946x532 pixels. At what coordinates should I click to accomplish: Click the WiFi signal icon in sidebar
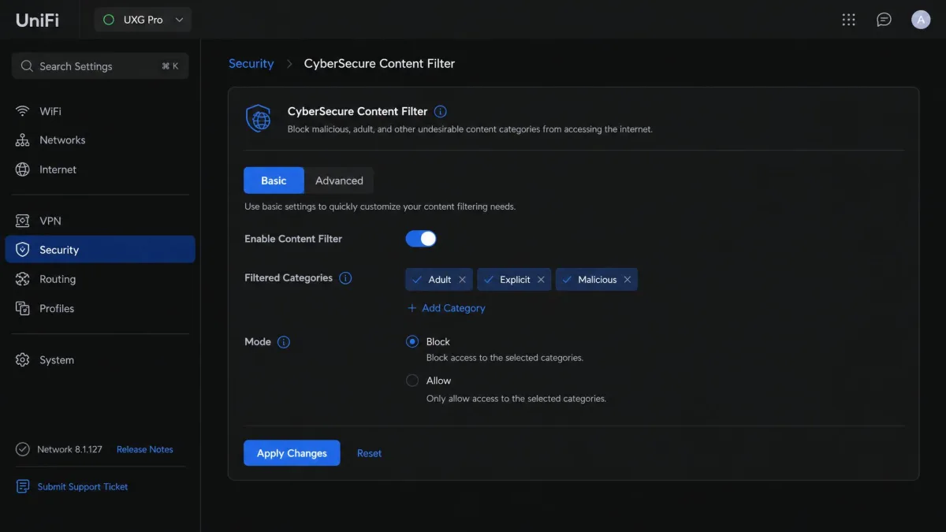(x=23, y=111)
